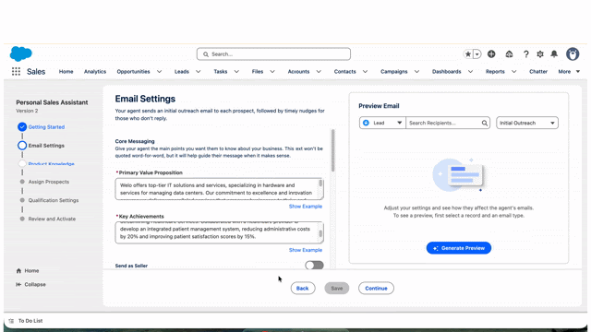Open the Analytics tab
Viewport: 591px width, 332px height.
(95, 72)
